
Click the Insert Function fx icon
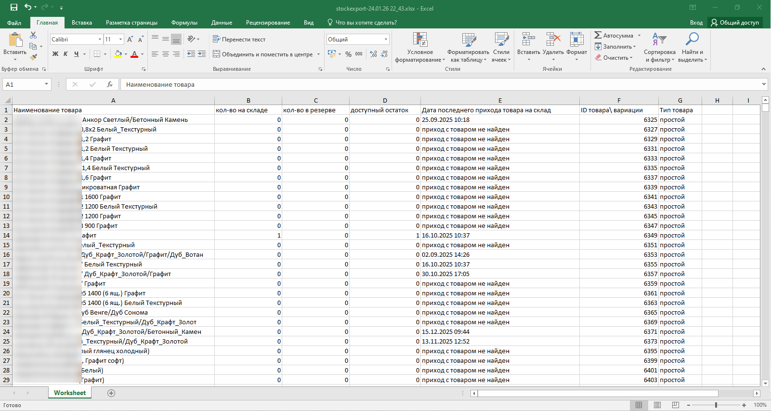(110, 84)
